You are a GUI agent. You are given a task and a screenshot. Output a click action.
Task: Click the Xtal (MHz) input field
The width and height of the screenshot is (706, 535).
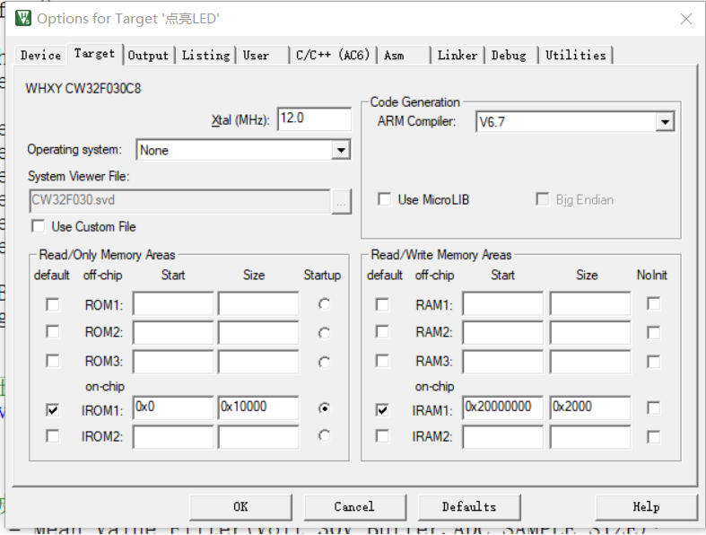(314, 119)
